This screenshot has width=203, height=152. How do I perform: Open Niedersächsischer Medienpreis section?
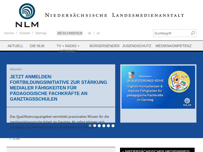(157, 150)
